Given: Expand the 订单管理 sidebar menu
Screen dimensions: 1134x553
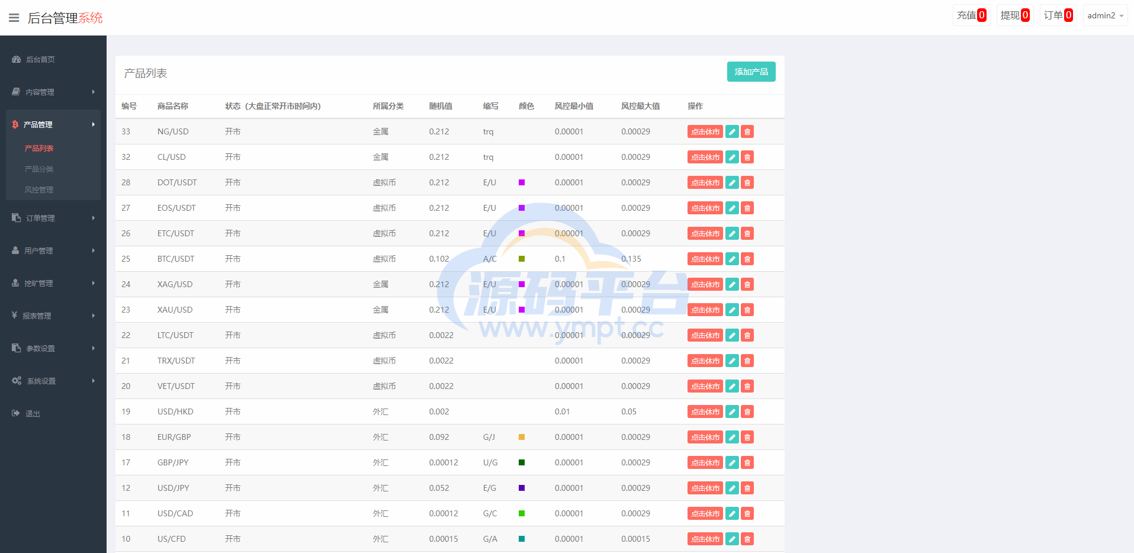Looking at the screenshot, I should (x=53, y=218).
